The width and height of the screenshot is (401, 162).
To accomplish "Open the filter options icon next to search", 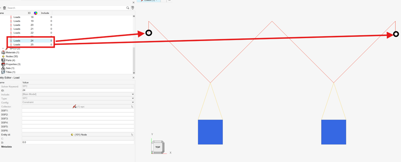I will [x=133, y=8].
